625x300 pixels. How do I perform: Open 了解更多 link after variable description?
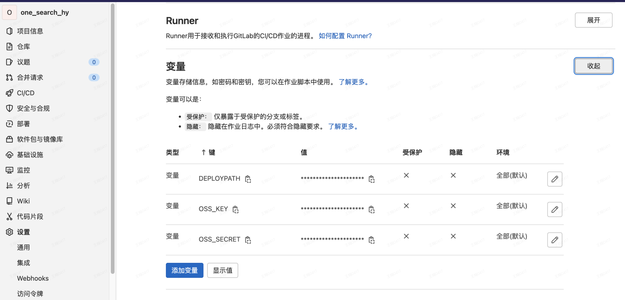(x=354, y=82)
